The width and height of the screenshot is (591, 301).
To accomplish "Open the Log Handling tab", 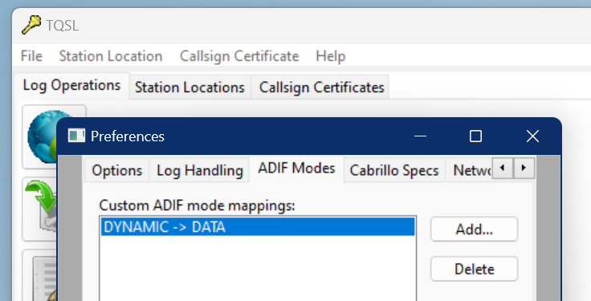I will click(x=200, y=171).
